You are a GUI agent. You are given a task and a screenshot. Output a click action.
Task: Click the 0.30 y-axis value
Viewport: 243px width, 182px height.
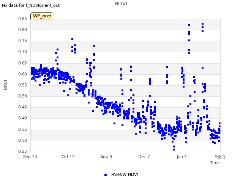22,141
